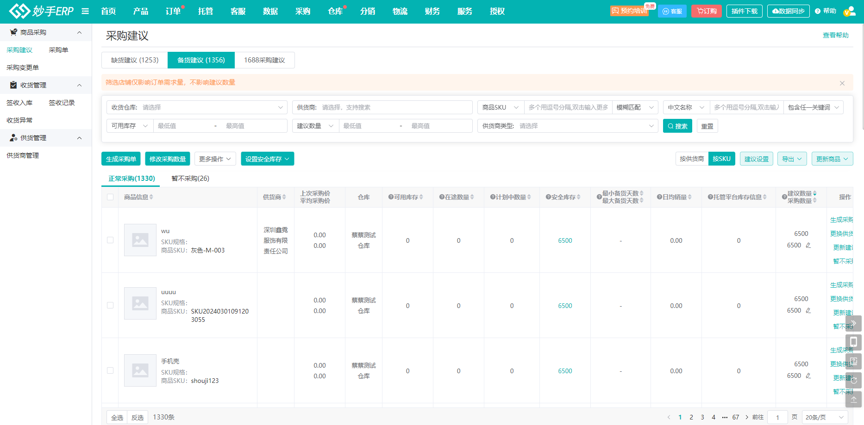
Task: Switch to 暂不采购(26) tab
Action: [190, 179]
